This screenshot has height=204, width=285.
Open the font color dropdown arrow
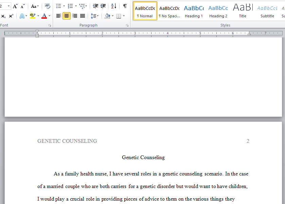(50, 16)
